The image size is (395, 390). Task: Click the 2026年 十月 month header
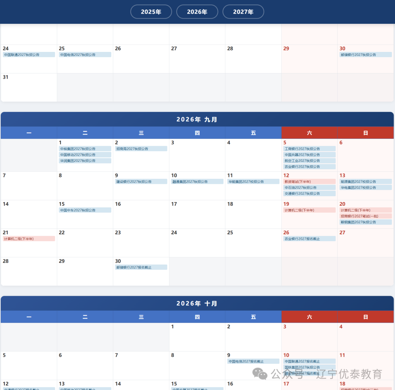point(197,303)
